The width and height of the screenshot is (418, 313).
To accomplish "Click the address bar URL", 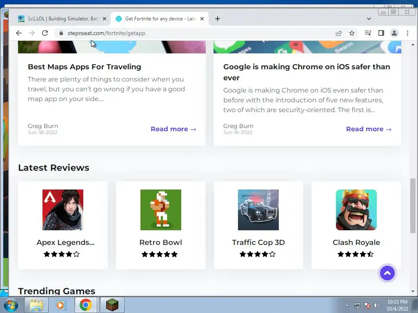I will coord(107,33).
